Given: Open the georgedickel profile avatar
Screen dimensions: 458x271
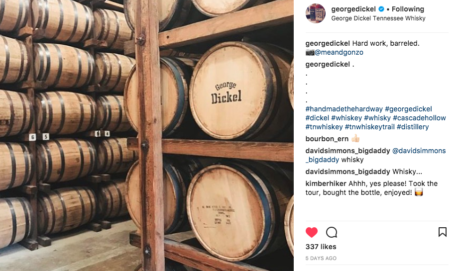Looking at the screenshot, I should (x=316, y=13).
